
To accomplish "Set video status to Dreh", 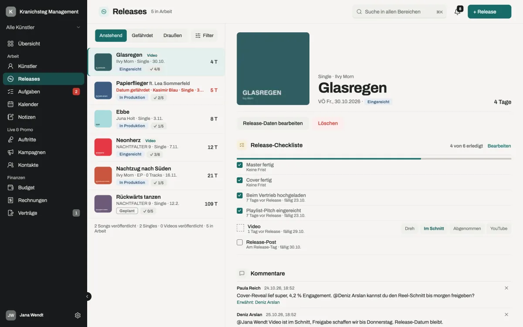I will pyautogui.click(x=410, y=228).
